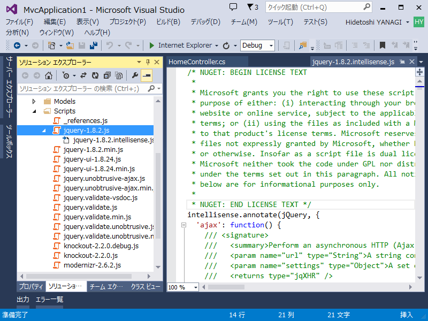Open the ファイル(F) menu
Viewport: 428px width, 321px height.
tap(19, 22)
